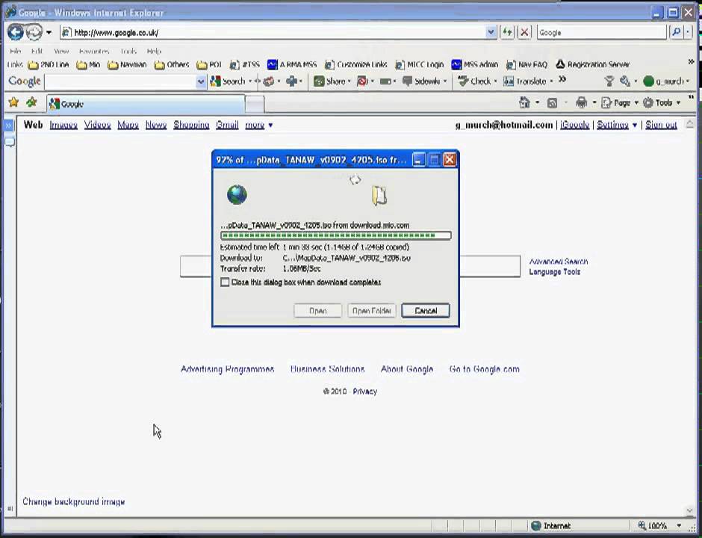Click the browser Back arrow button
Screen dimensions: 702x538
pos(15,32)
